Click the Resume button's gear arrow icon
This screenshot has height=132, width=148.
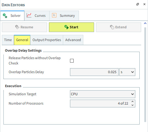pyautogui.click(x=17, y=27)
